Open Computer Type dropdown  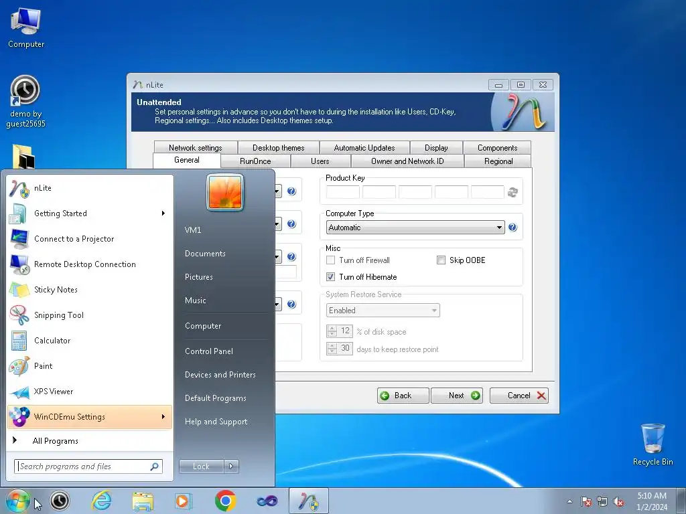coord(415,228)
